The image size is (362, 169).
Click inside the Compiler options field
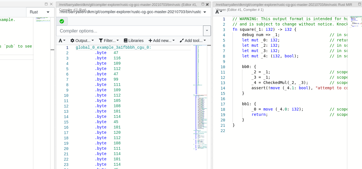tap(112, 31)
